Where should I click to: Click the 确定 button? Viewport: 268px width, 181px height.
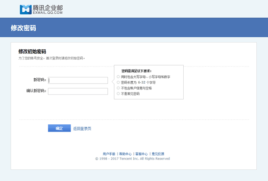(59, 128)
